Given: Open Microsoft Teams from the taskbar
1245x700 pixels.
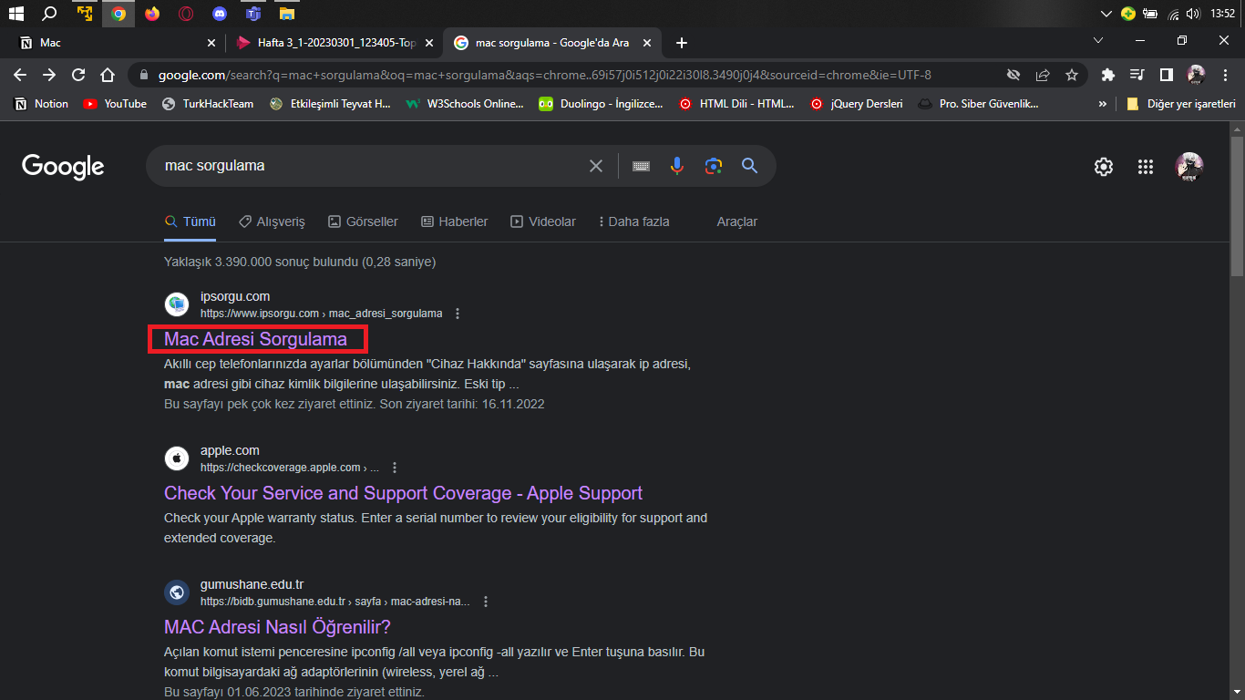Looking at the screenshot, I should tap(252, 14).
